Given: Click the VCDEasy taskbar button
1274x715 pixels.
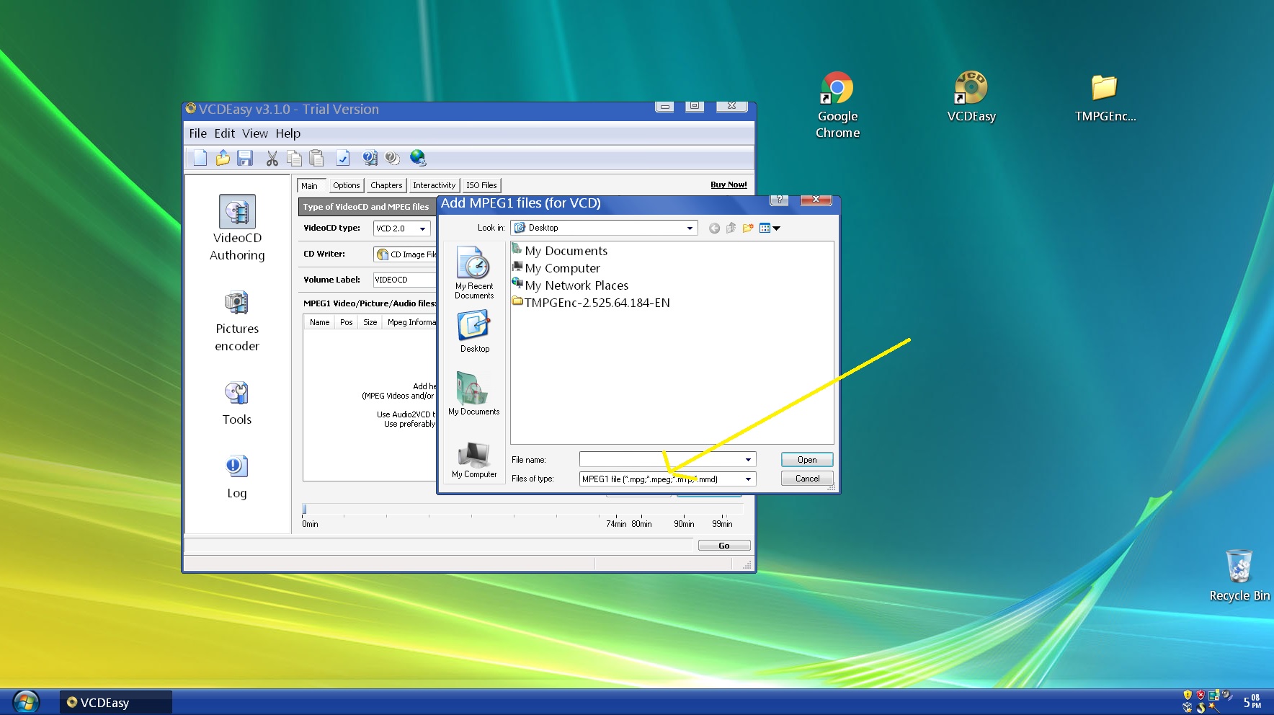Looking at the screenshot, I should pos(115,702).
